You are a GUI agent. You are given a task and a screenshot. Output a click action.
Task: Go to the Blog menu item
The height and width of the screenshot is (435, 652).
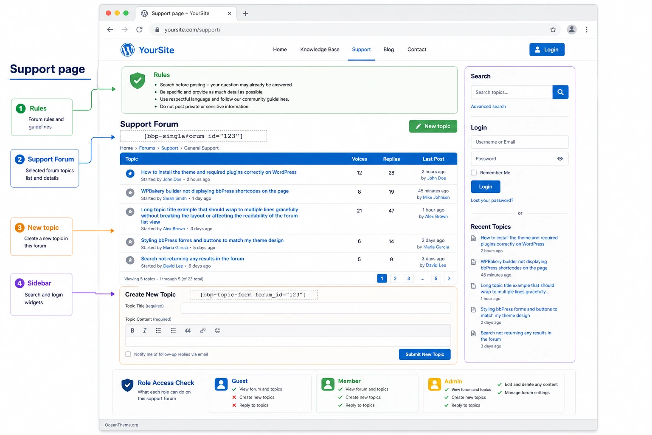coord(388,50)
